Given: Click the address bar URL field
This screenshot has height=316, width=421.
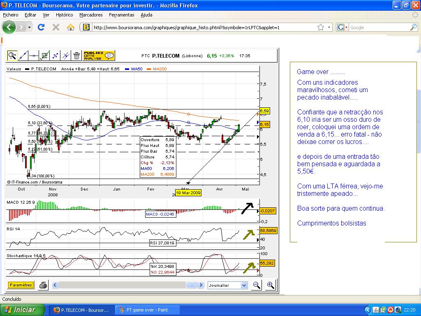Looking at the screenshot, I should (x=203, y=28).
